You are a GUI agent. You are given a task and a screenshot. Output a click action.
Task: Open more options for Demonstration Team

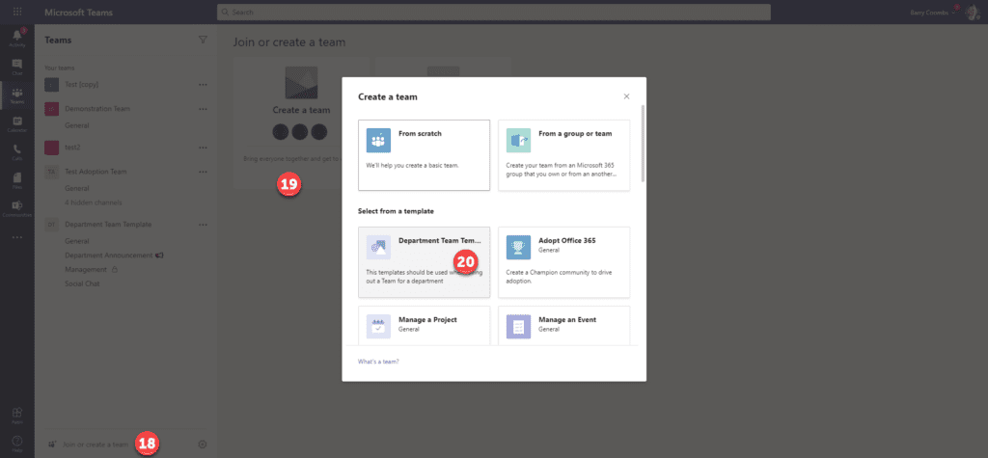point(203,108)
